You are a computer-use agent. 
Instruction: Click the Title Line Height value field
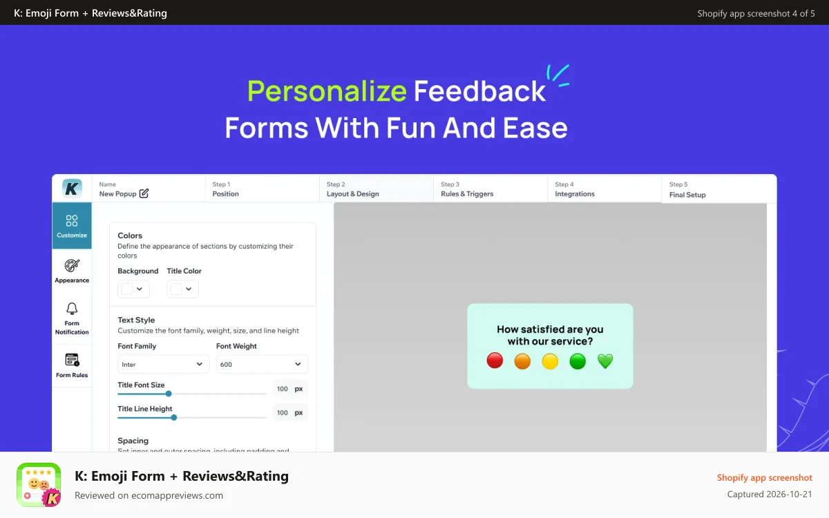click(x=289, y=412)
